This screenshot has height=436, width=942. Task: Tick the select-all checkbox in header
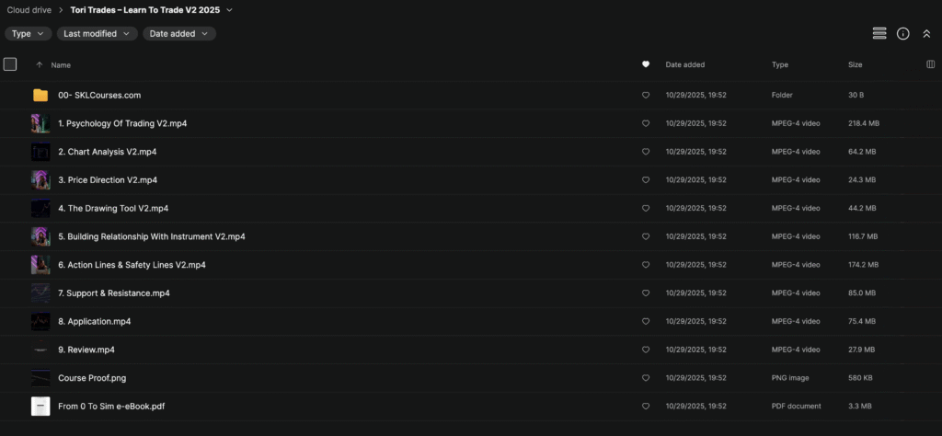[x=10, y=64]
